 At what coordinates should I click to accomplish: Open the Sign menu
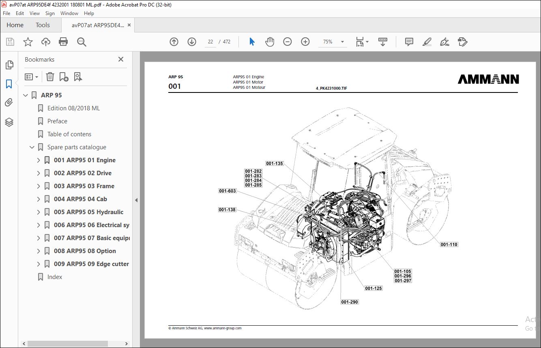50,13
